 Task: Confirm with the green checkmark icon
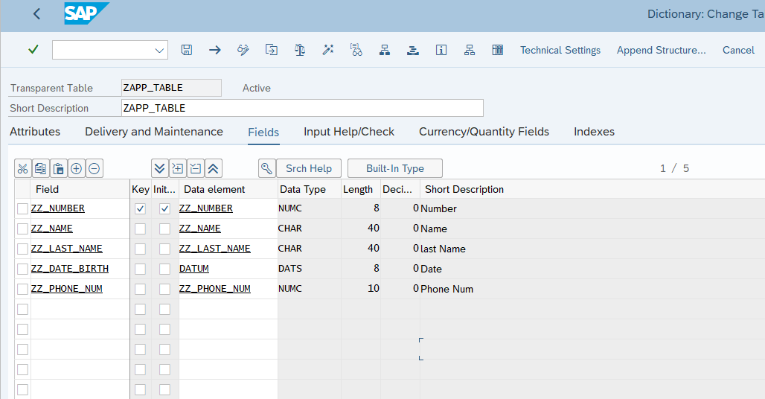click(33, 50)
